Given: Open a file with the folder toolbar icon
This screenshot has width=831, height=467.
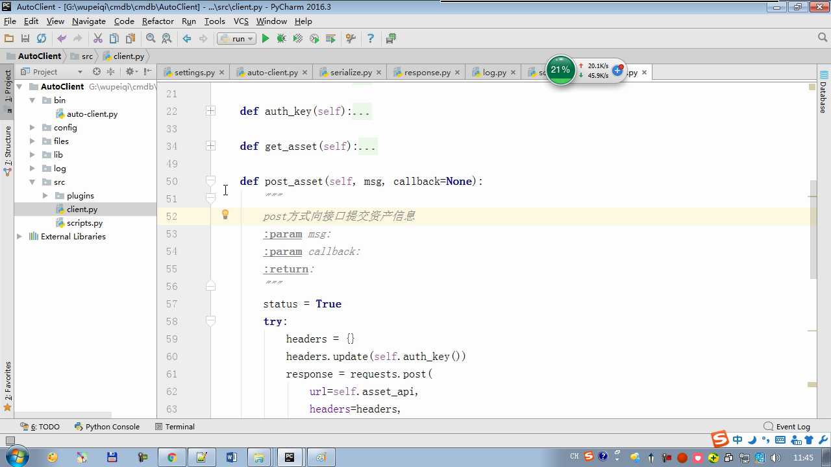Looking at the screenshot, I should [9, 39].
